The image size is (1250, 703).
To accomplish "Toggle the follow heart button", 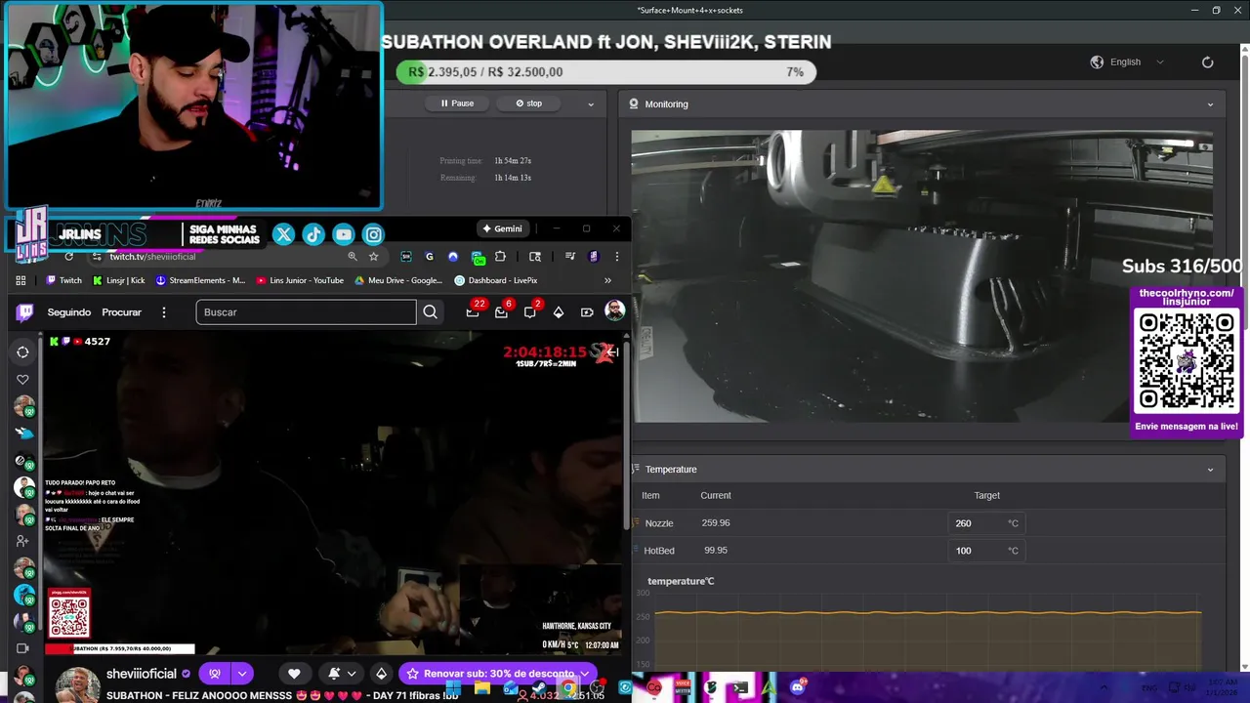I will (294, 674).
